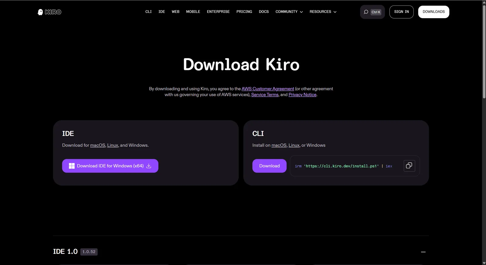This screenshot has width=486, height=265.
Task: Open the CLI nav item
Action: pyautogui.click(x=149, y=12)
